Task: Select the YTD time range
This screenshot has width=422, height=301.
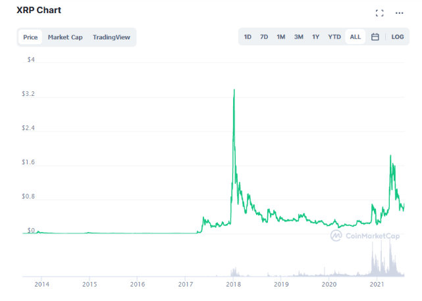Action: tap(334, 37)
